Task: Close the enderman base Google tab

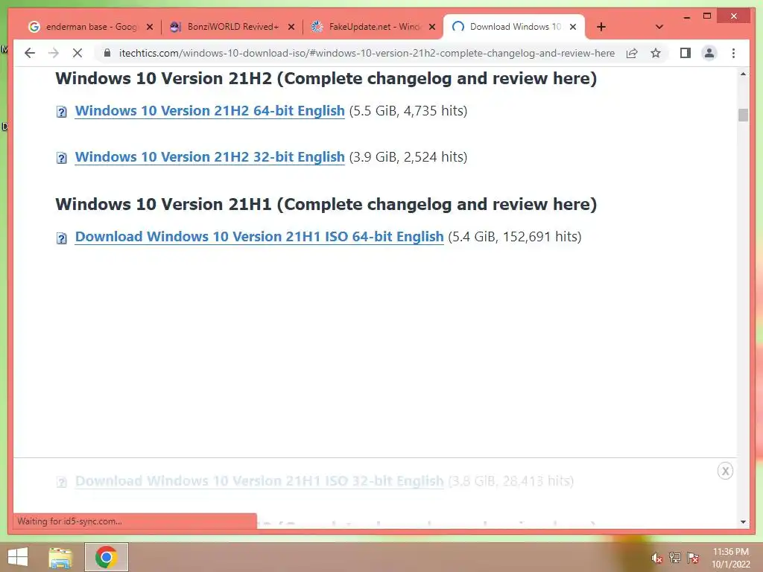Action: (x=150, y=28)
